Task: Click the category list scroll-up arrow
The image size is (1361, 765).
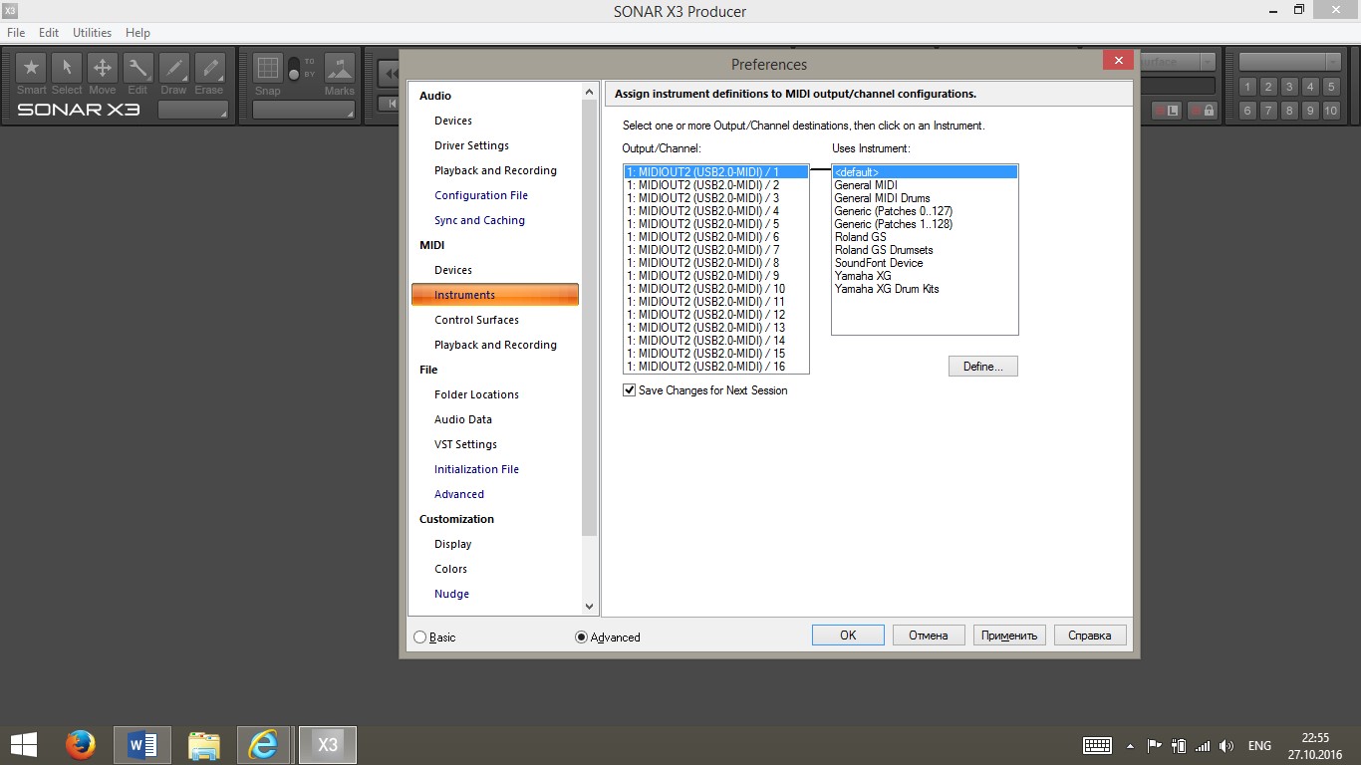Action: pos(589,92)
